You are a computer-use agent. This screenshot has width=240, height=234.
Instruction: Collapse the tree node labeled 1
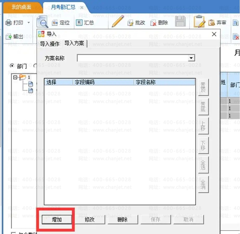(15, 77)
